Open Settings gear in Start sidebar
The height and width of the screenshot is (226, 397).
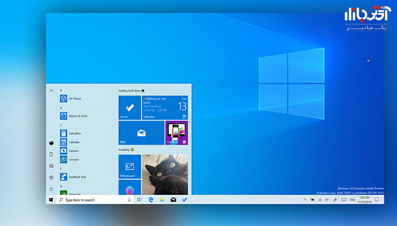tap(51, 177)
